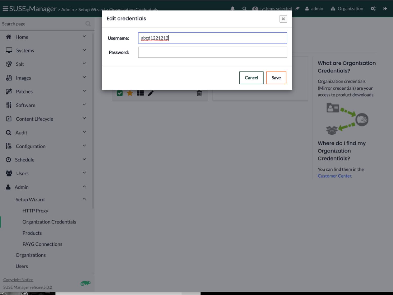Viewport: 393px width, 295px height.
Task: Open the list subscriptions icon
Action: coord(140,93)
